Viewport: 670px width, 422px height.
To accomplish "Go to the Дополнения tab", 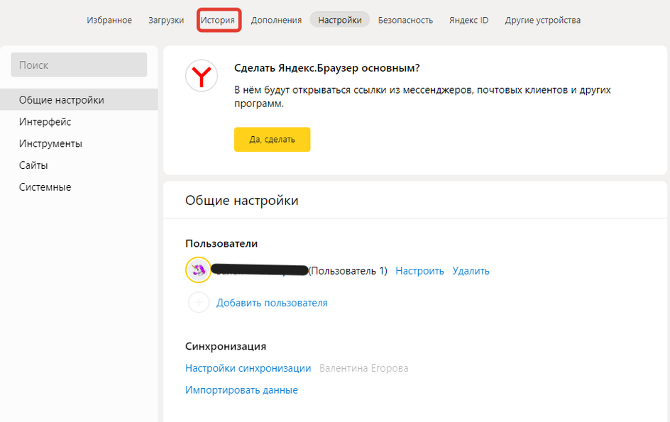I will (x=276, y=20).
